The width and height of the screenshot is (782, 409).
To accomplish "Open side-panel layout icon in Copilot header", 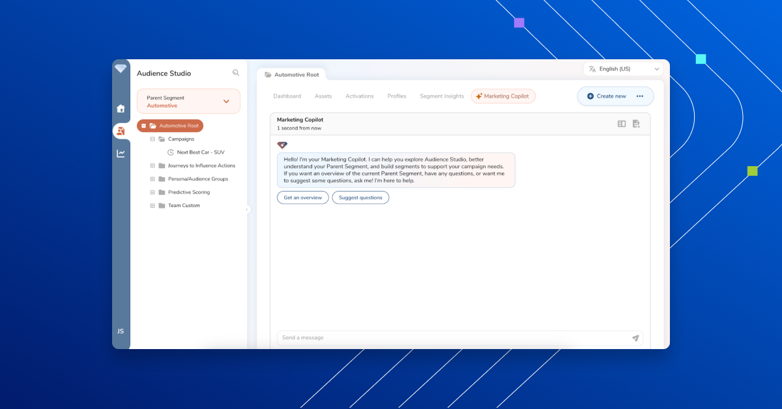I will pyautogui.click(x=621, y=123).
